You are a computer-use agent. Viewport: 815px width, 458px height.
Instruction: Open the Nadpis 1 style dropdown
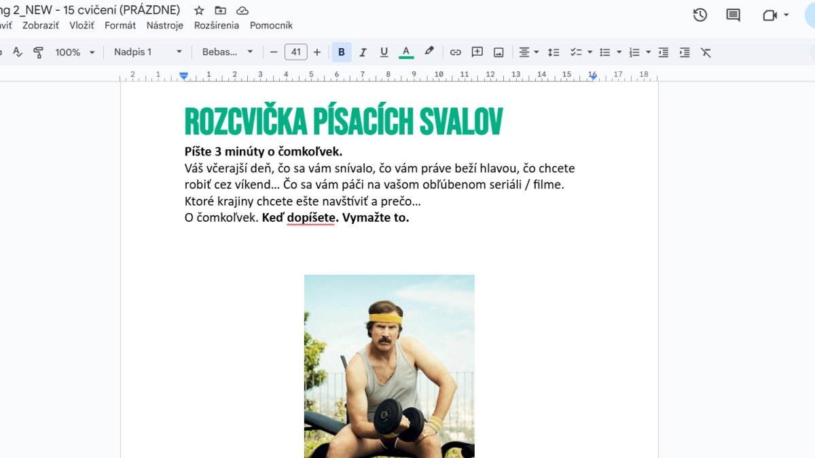148,52
